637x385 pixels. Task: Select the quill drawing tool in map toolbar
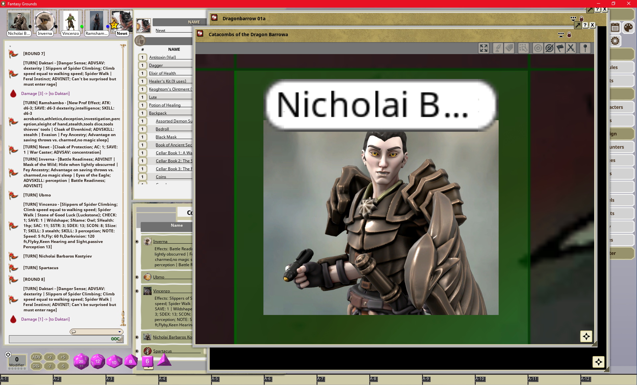498,48
